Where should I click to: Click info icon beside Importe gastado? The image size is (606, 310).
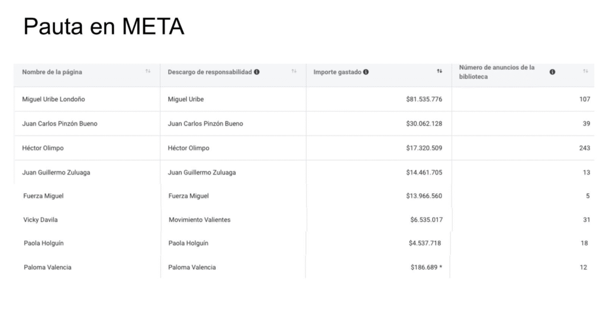click(x=366, y=72)
